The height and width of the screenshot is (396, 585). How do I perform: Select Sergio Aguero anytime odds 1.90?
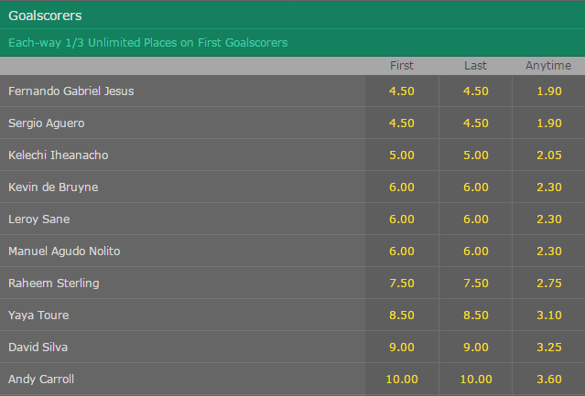(548, 123)
